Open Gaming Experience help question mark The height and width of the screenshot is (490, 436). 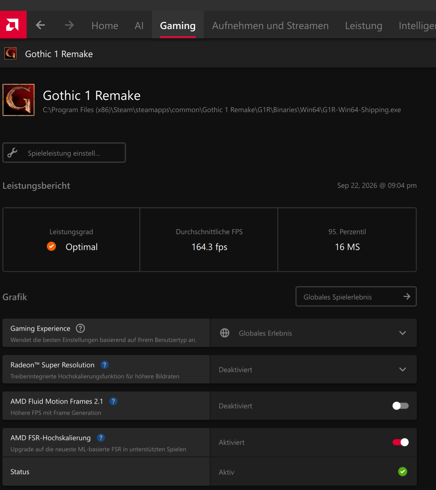[x=81, y=328]
